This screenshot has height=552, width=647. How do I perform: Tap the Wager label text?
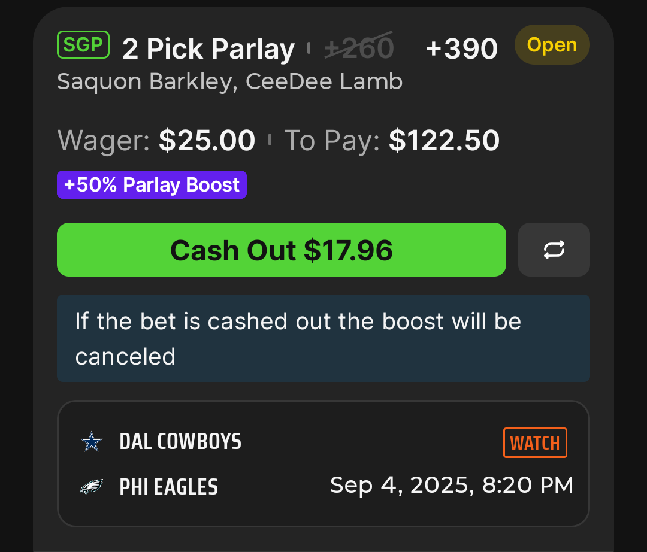point(104,141)
